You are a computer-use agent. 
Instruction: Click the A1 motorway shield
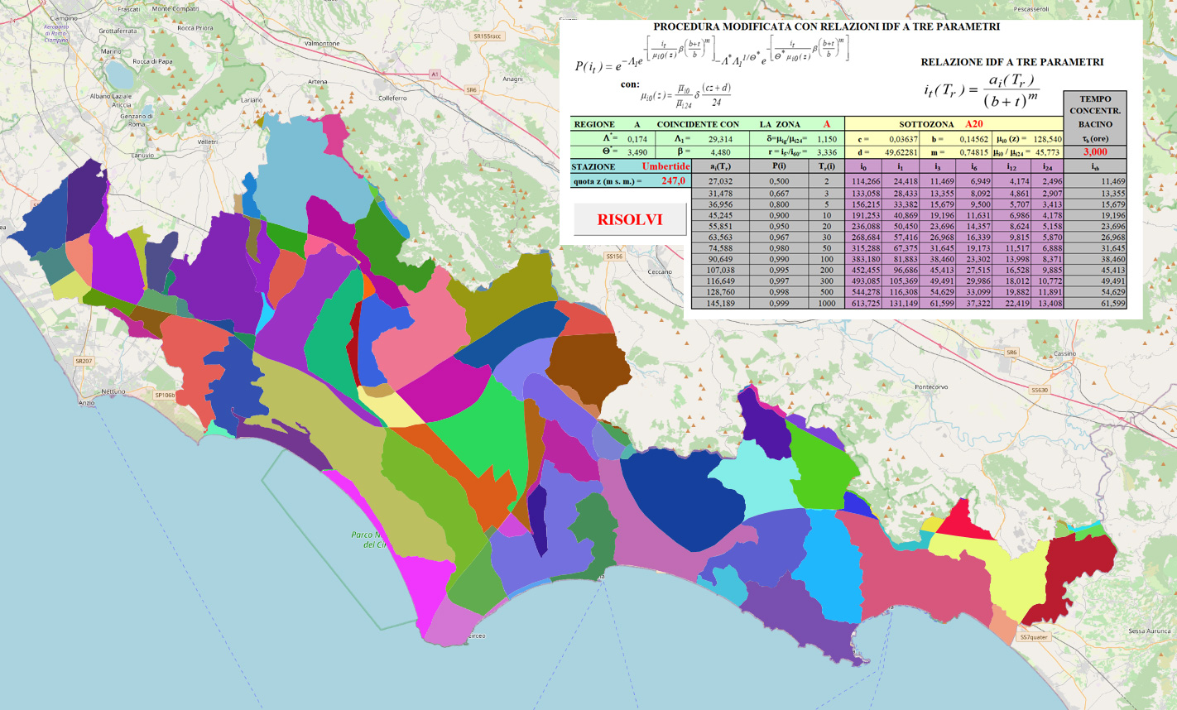(435, 74)
